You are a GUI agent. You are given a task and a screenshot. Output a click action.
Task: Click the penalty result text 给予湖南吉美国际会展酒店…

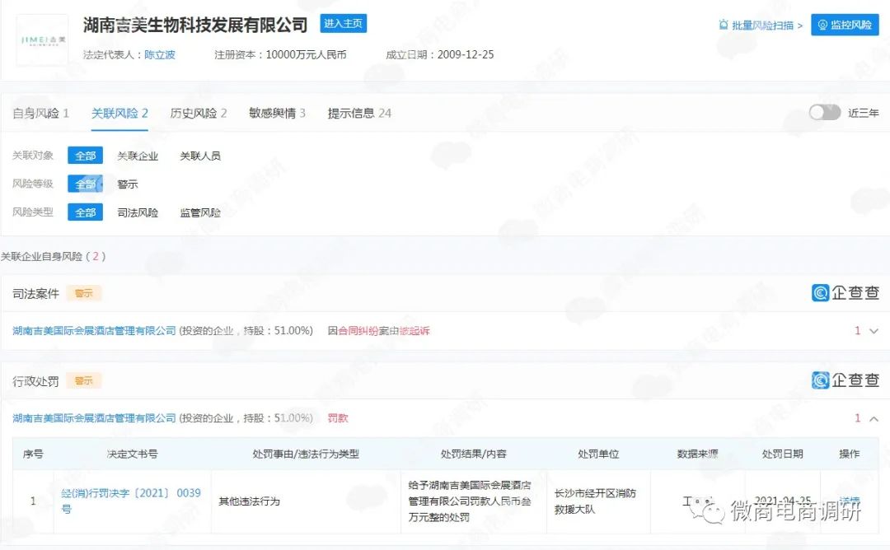pyautogui.click(x=470, y=501)
